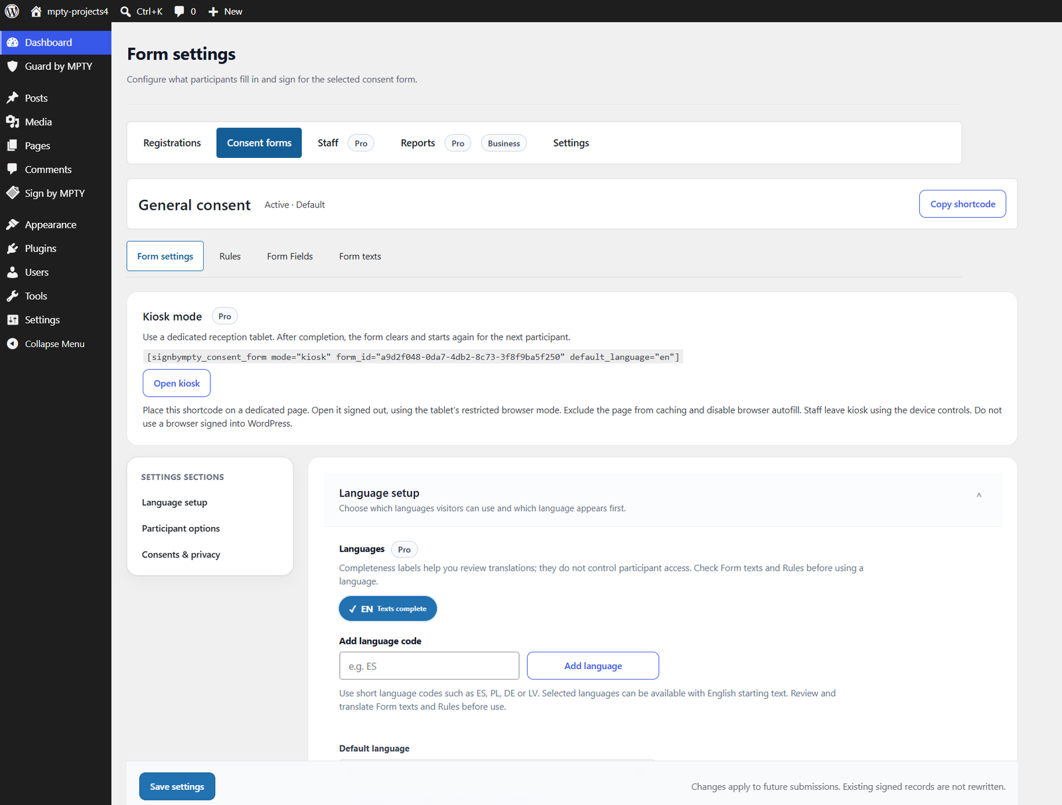
Task: Click the Dashboard gauge icon
Action: pos(13,42)
